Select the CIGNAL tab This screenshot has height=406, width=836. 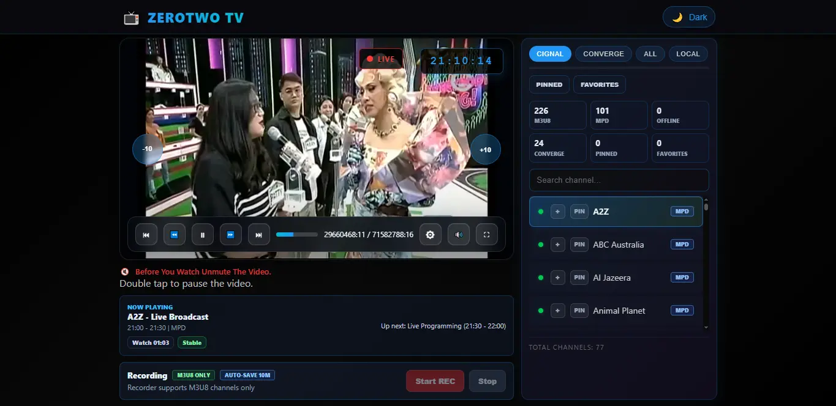point(550,54)
